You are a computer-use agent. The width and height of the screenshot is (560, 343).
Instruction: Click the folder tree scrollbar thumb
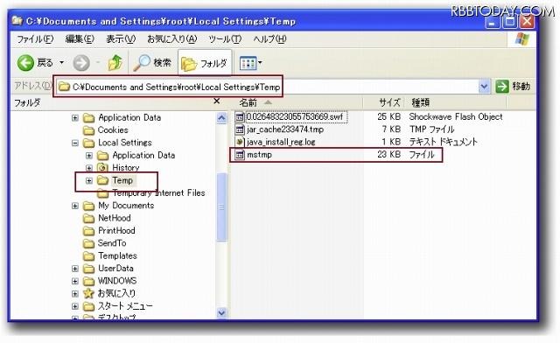[221, 207]
